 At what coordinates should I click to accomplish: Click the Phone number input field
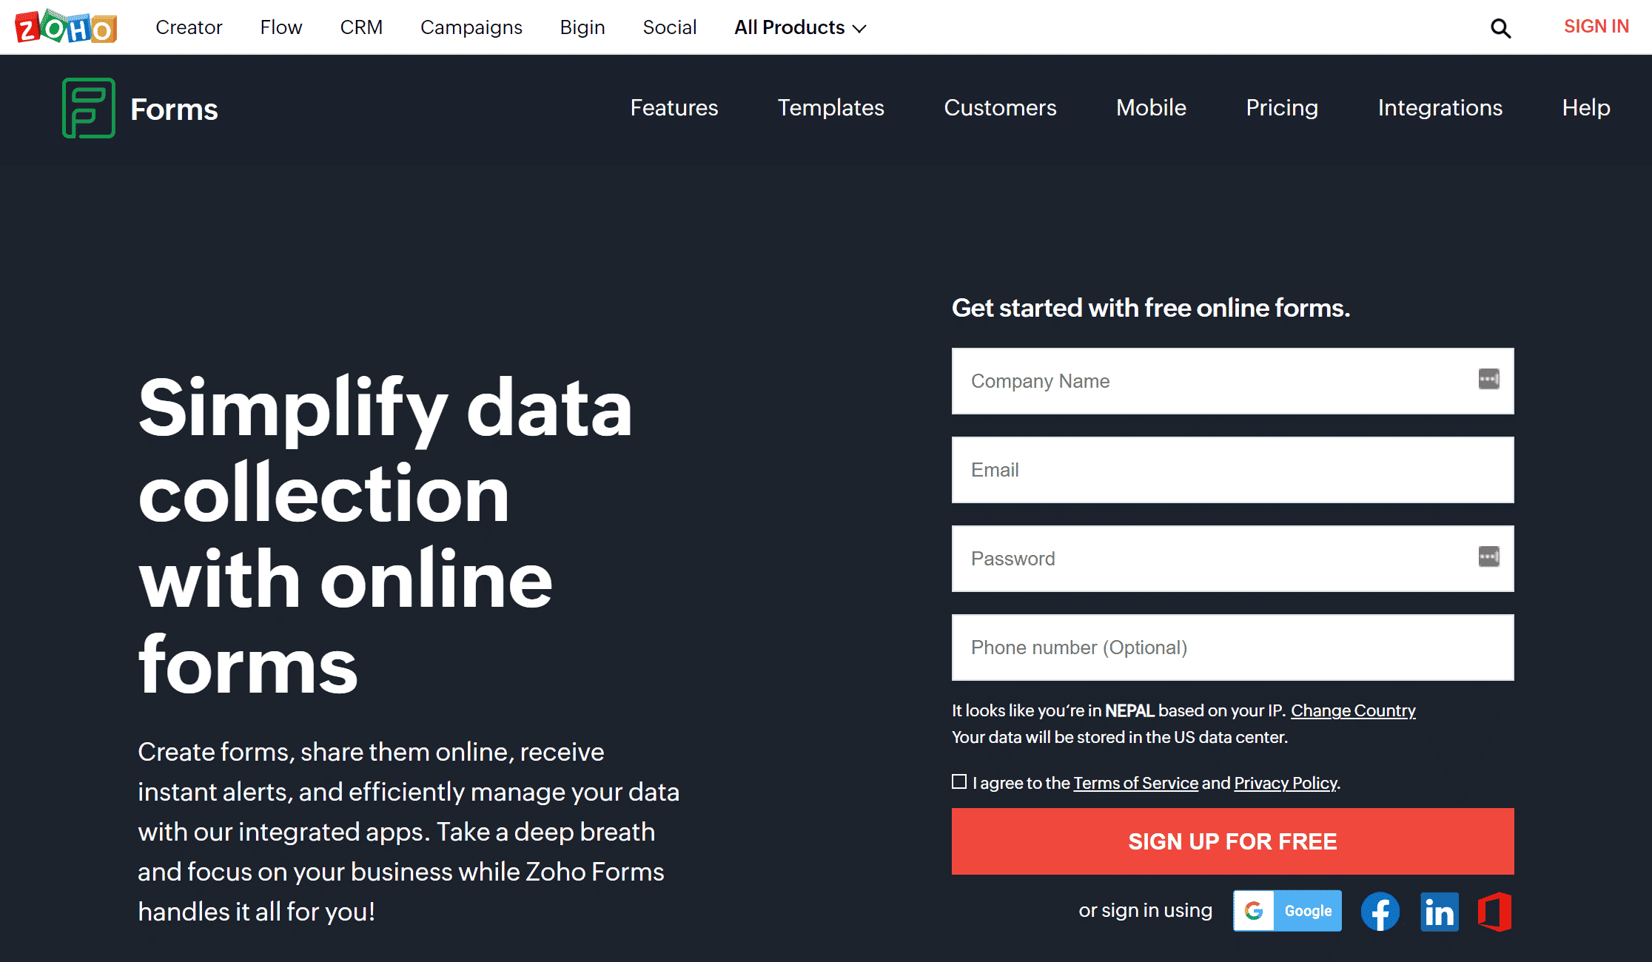click(1233, 647)
